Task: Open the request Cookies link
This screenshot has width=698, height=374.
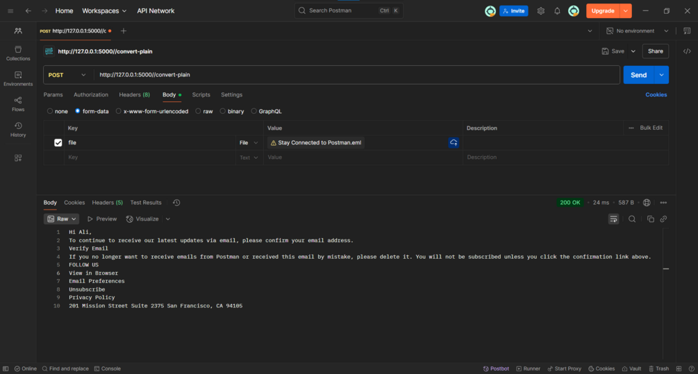Action: pyautogui.click(x=656, y=95)
